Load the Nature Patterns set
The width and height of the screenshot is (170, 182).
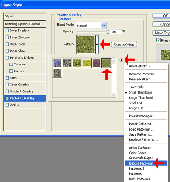tap(146, 163)
